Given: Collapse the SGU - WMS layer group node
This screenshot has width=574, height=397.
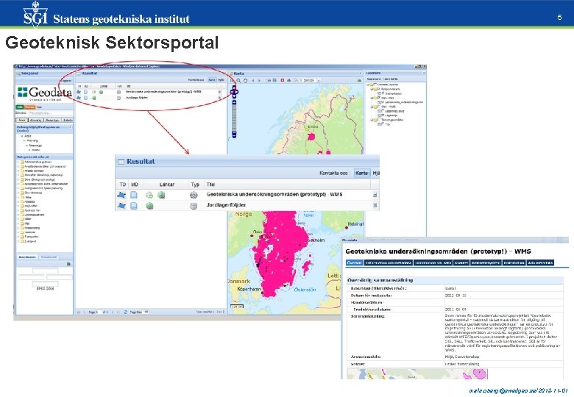Looking at the screenshot, I should 372,107.
